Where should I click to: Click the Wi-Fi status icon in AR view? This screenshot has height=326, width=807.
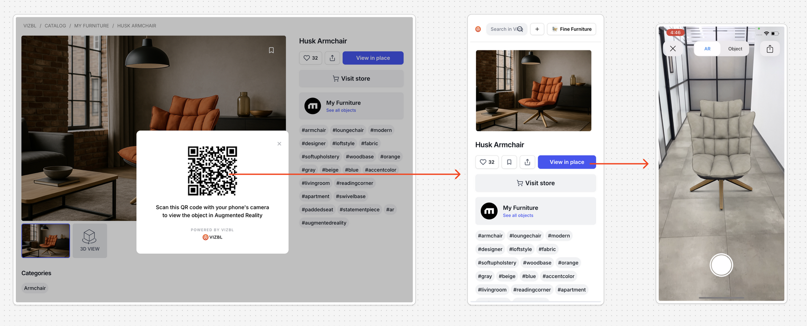tap(767, 33)
